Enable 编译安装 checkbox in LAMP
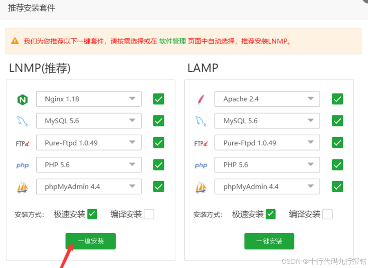Screen dimensions: 368x268 (327, 214)
